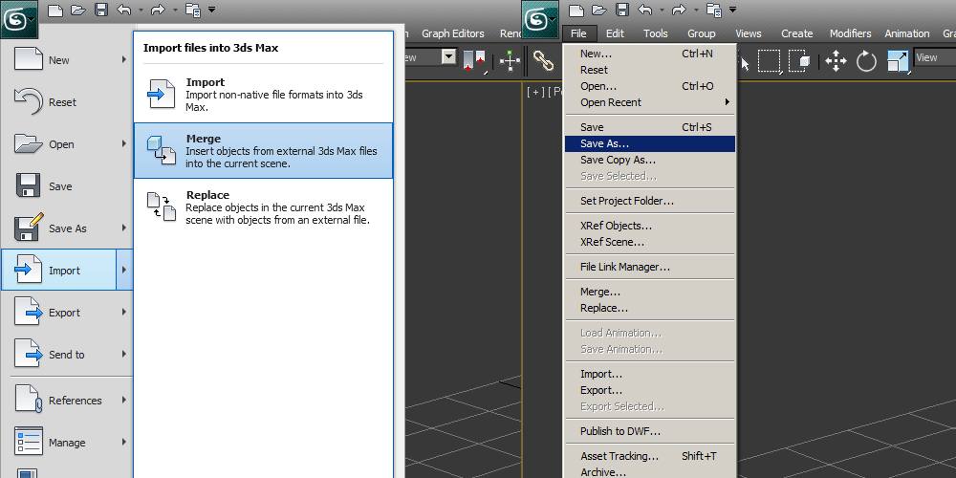Screen dimensions: 956x478
Task: Click Open File icon in right quick access toolbar
Action: 599,10
